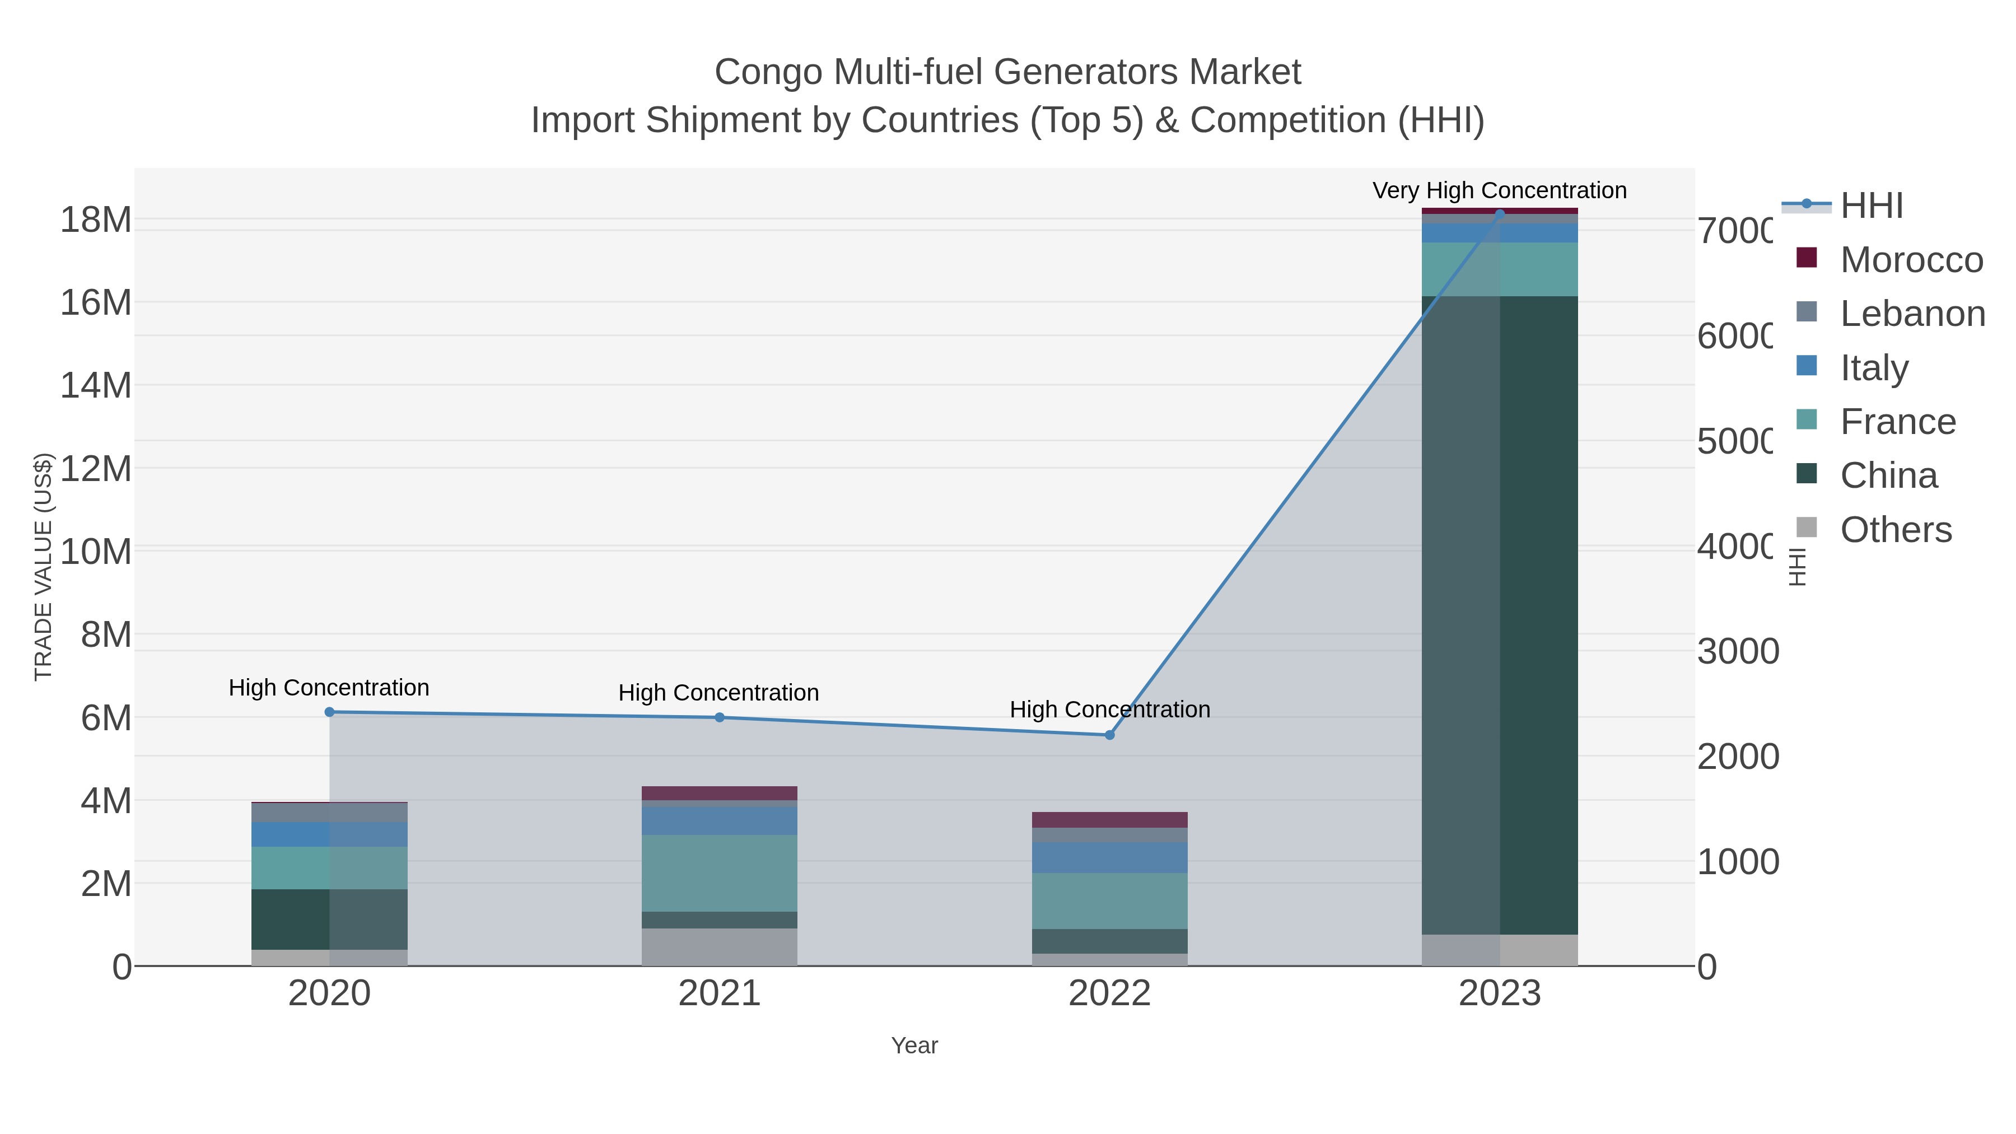This screenshot has height=1134, width=2016.
Task: Click the Morocco segment of the 2021 bar
Action: point(720,794)
